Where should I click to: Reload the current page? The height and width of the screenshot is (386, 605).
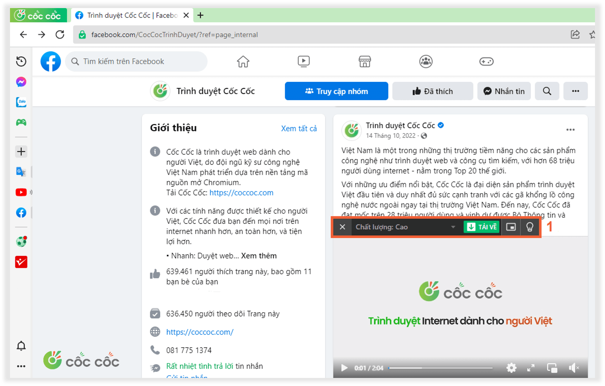point(60,35)
